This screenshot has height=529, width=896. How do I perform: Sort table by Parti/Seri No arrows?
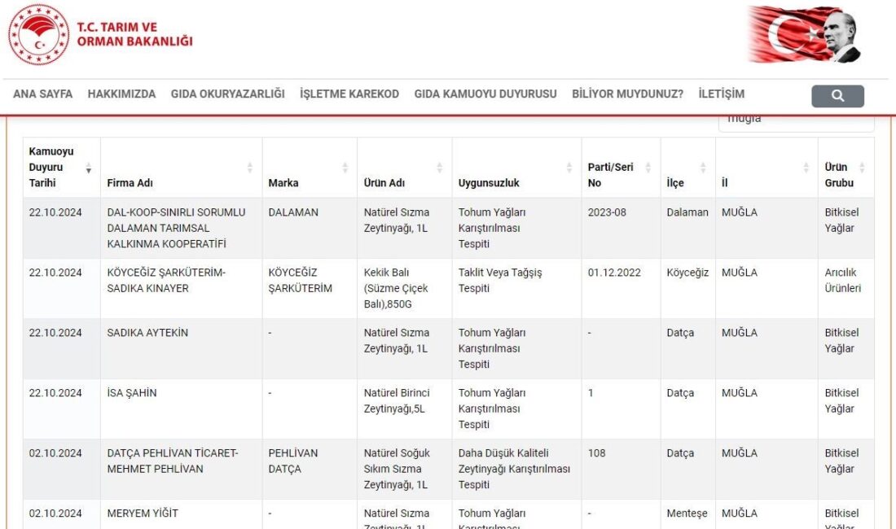coord(648,168)
